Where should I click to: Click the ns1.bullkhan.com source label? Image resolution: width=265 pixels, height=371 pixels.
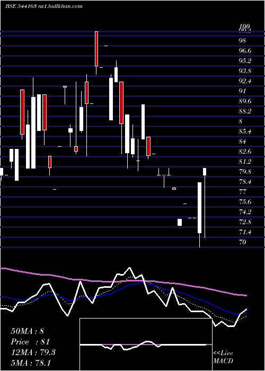pos(60,6)
